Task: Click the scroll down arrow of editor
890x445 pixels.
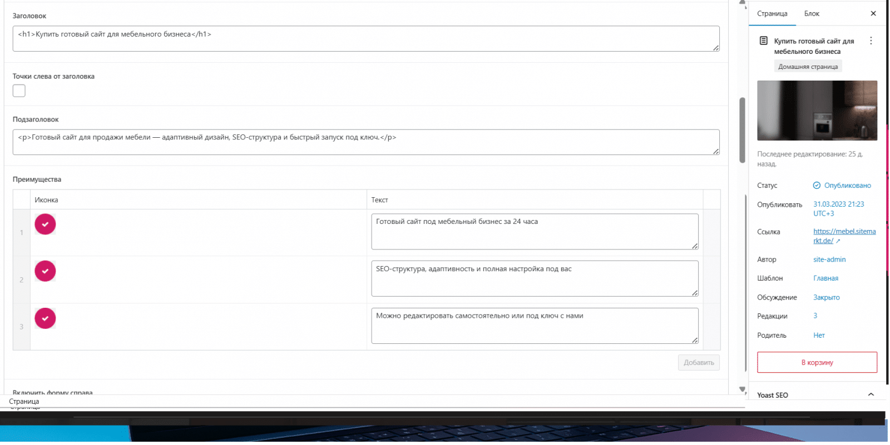Action: pyautogui.click(x=742, y=389)
